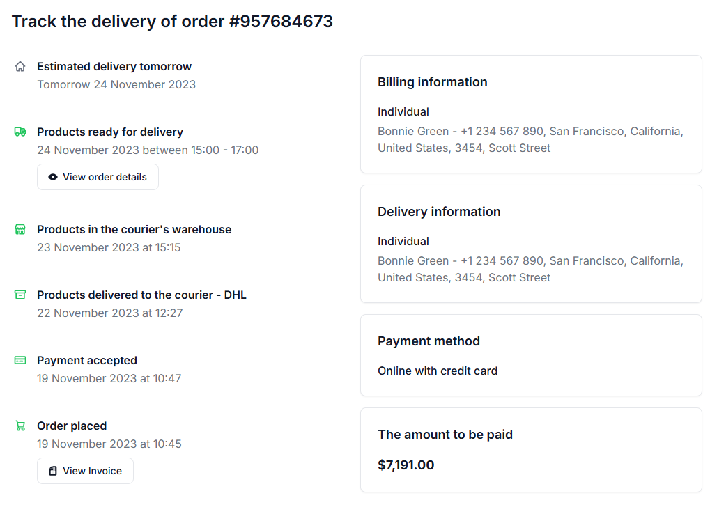Select the credit card icon beside Payment accepted

point(20,359)
